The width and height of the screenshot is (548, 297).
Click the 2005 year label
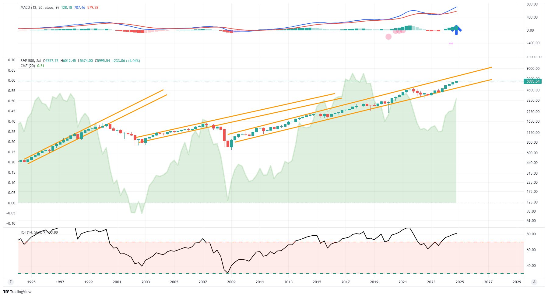tap(174, 282)
